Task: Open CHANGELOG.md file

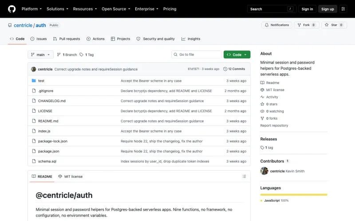Action: [51, 101]
